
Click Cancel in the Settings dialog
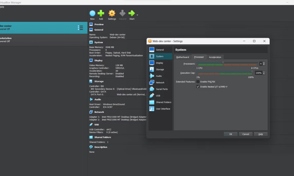[x=245, y=134]
